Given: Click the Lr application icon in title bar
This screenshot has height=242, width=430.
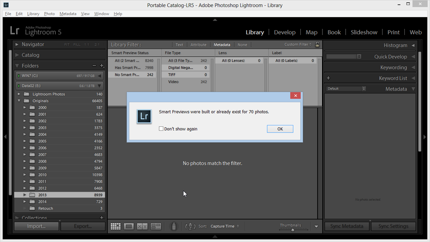Looking at the screenshot, I should pyautogui.click(x=6, y=5).
